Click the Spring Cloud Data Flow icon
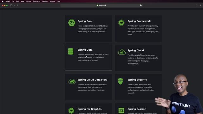 (x=72, y=81)
